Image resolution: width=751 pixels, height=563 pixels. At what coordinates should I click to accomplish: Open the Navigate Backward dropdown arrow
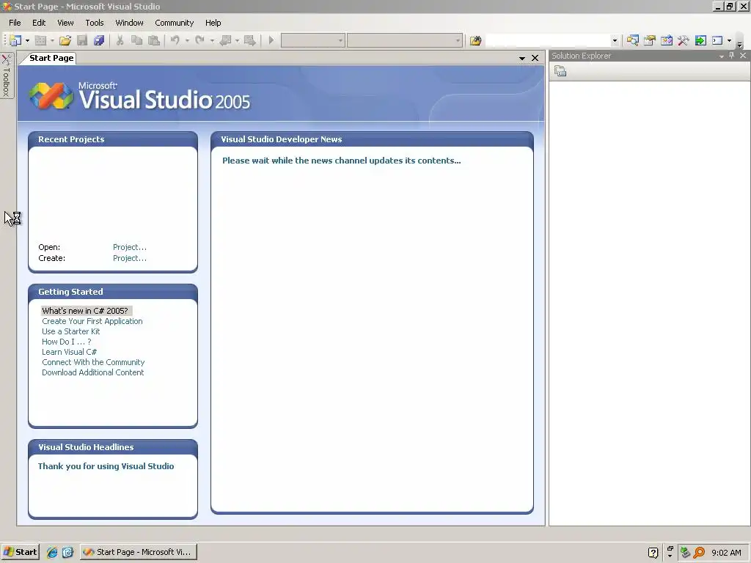(x=237, y=41)
